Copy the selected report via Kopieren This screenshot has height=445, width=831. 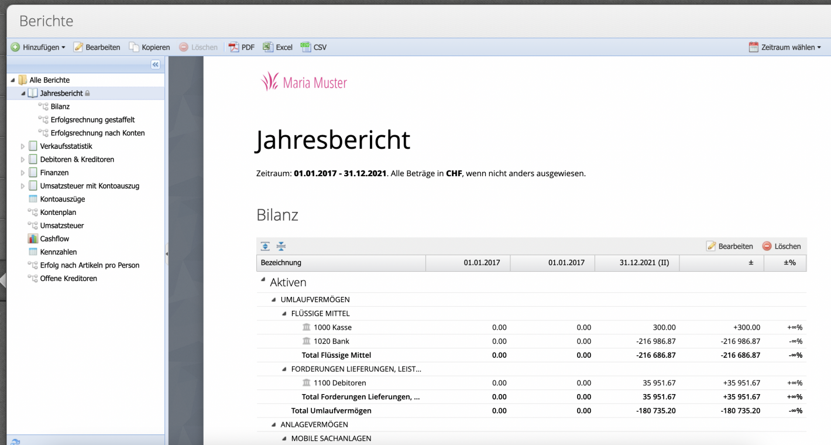point(149,47)
